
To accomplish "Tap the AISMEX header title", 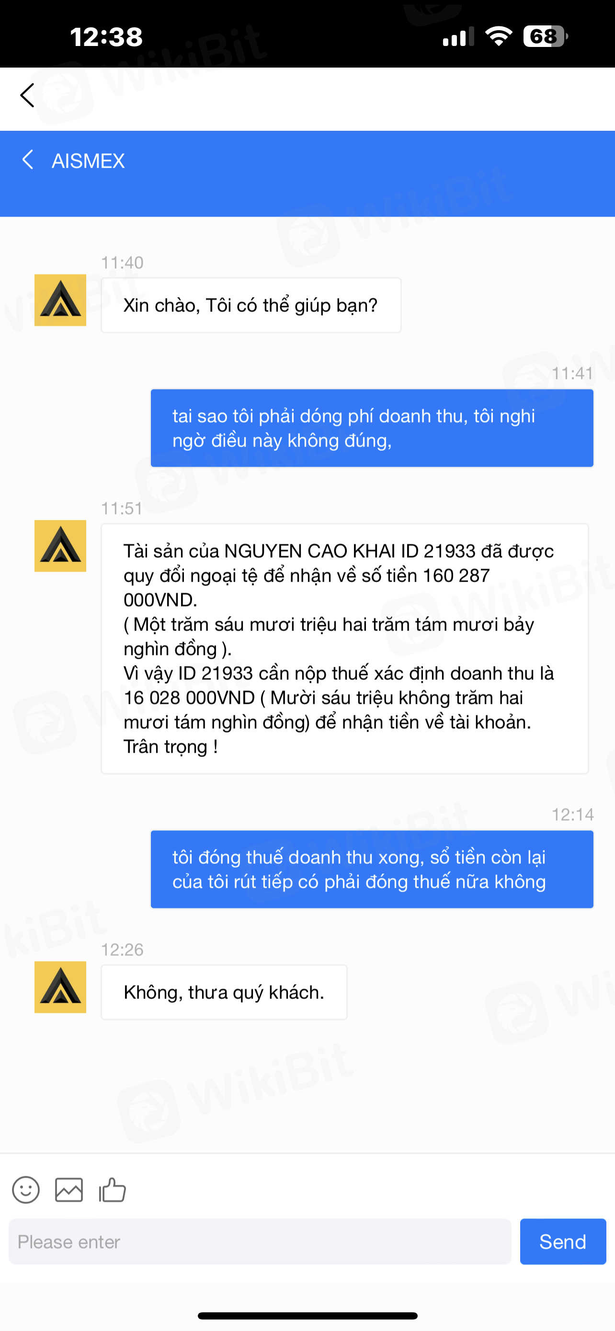I will [x=88, y=161].
